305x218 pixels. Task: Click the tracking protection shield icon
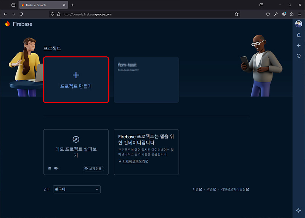pyautogui.click(x=53, y=14)
